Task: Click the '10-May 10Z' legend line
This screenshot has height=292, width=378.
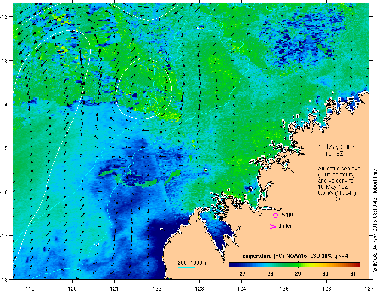Action: 333,187
